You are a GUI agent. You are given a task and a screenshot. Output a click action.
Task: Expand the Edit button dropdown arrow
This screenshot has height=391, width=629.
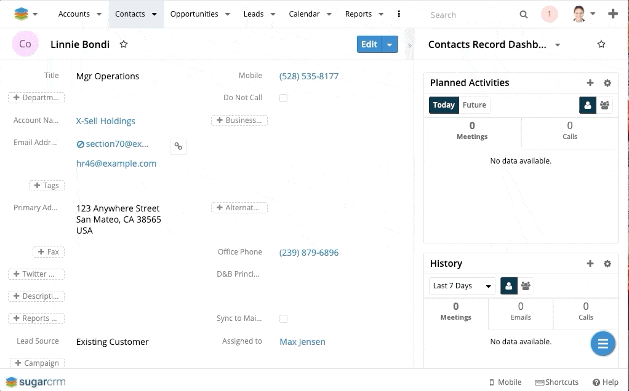pos(390,44)
